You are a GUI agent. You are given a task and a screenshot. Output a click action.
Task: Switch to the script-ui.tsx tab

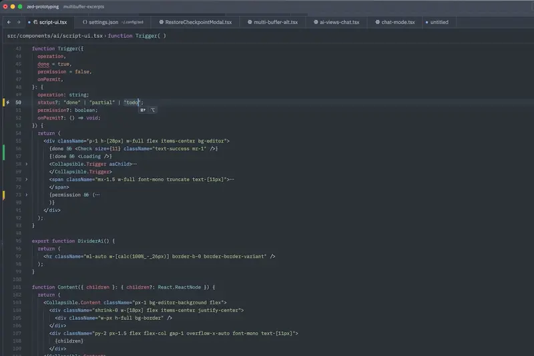click(49, 22)
